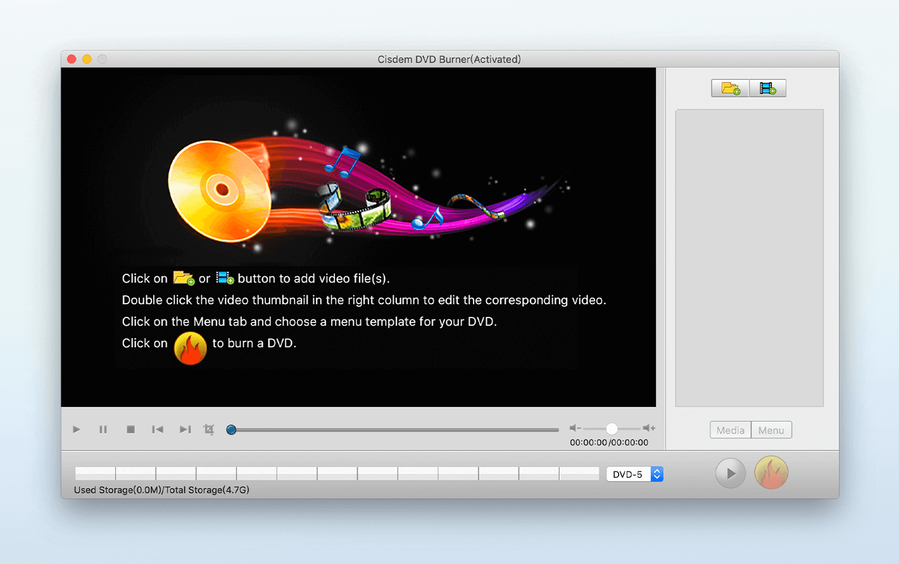Click the add folder button in the right panel

click(730, 88)
